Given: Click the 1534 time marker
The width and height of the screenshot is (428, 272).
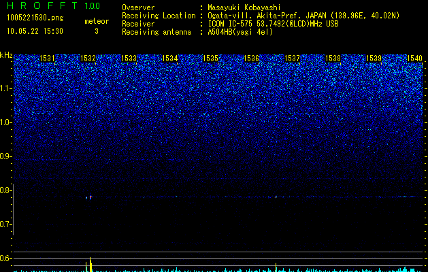Looking at the screenshot, I should (170, 58).
